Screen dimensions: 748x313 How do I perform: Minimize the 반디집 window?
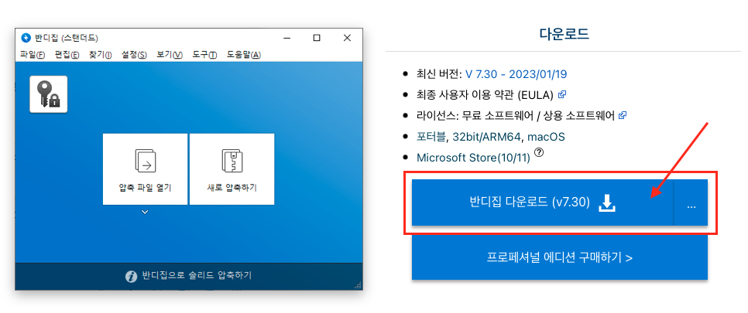(x=287, y=38)
